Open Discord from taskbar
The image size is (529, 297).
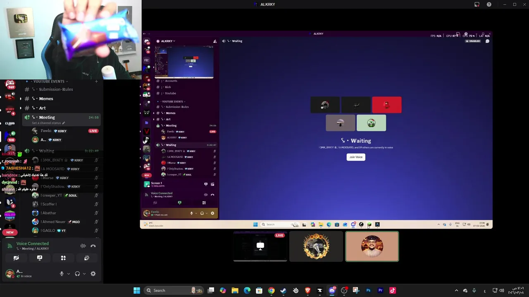(x=332, y=290)
